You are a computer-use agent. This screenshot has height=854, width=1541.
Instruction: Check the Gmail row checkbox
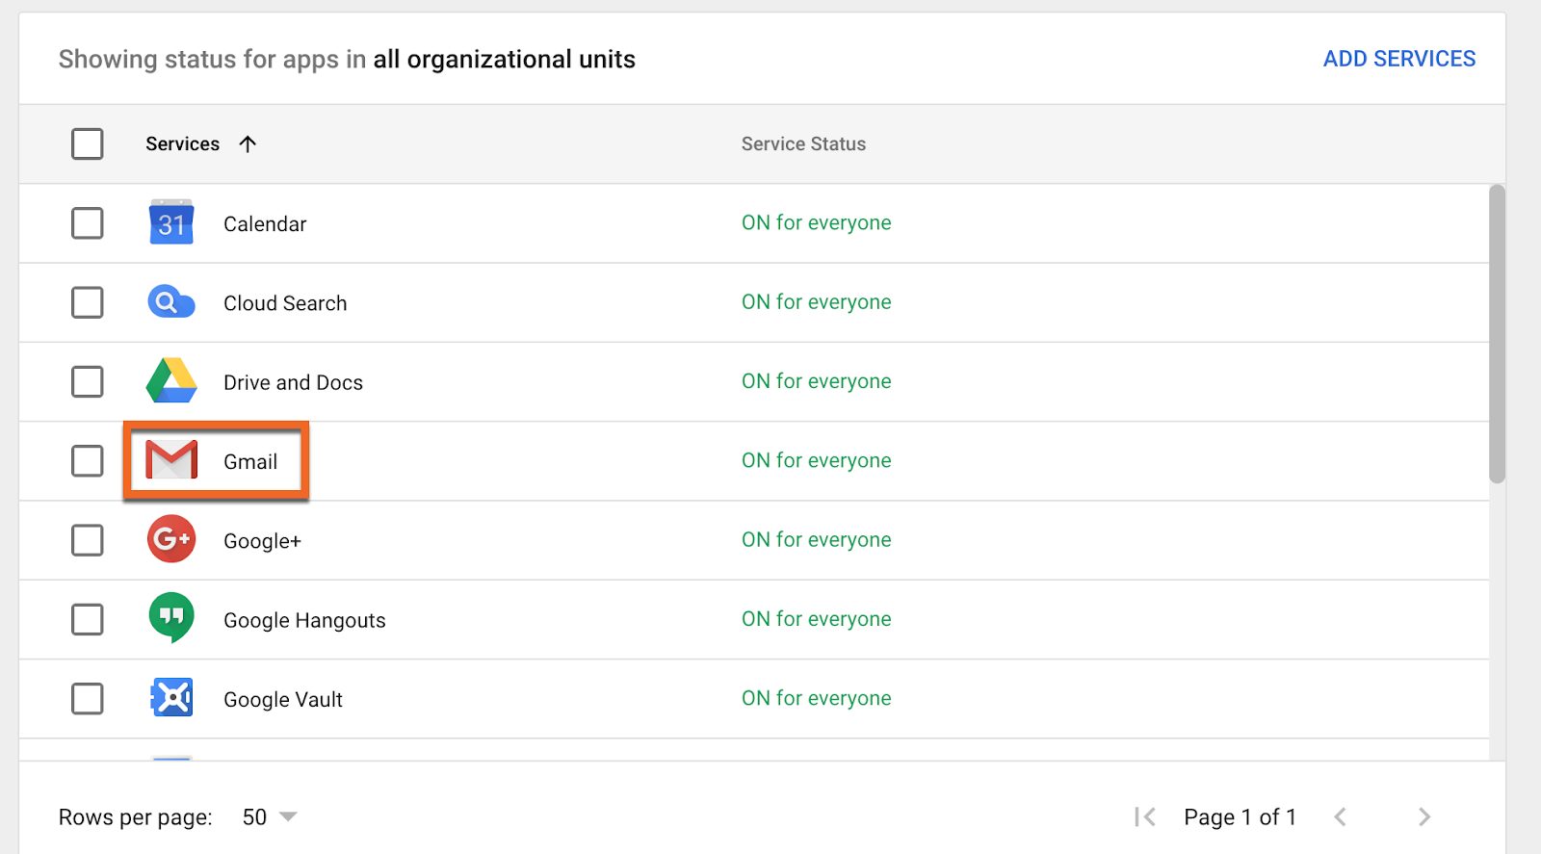click(88, 461)
